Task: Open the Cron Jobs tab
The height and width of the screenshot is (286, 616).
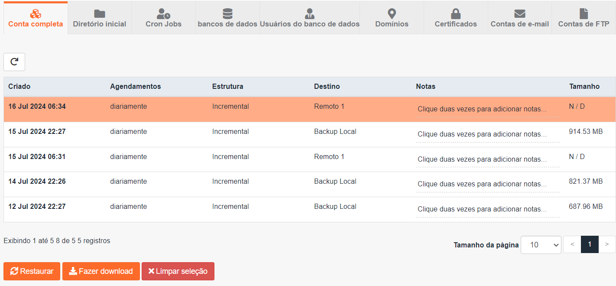Action: pyautogui.click(x=163, y=19)
